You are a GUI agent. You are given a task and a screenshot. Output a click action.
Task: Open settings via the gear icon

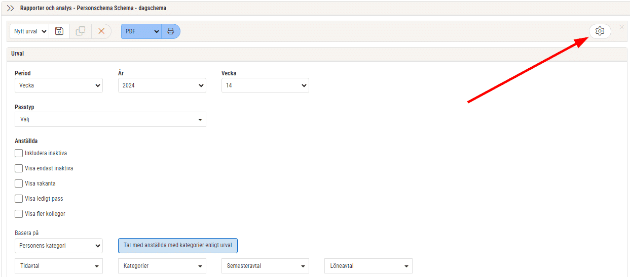coord(600,31)
